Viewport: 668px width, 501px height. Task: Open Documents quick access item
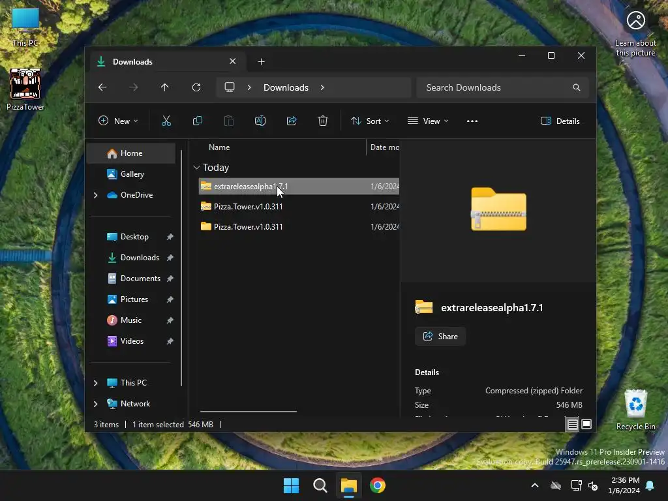tap(131, 279)
